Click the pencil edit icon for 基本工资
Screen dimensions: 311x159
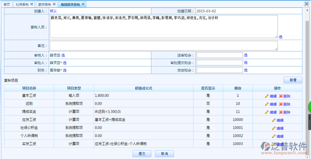tap(267, 96)
